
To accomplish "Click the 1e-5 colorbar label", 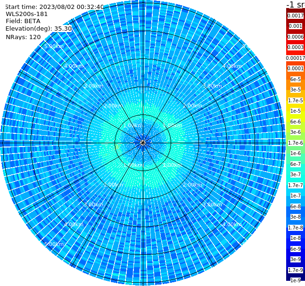I will [296, 111].
